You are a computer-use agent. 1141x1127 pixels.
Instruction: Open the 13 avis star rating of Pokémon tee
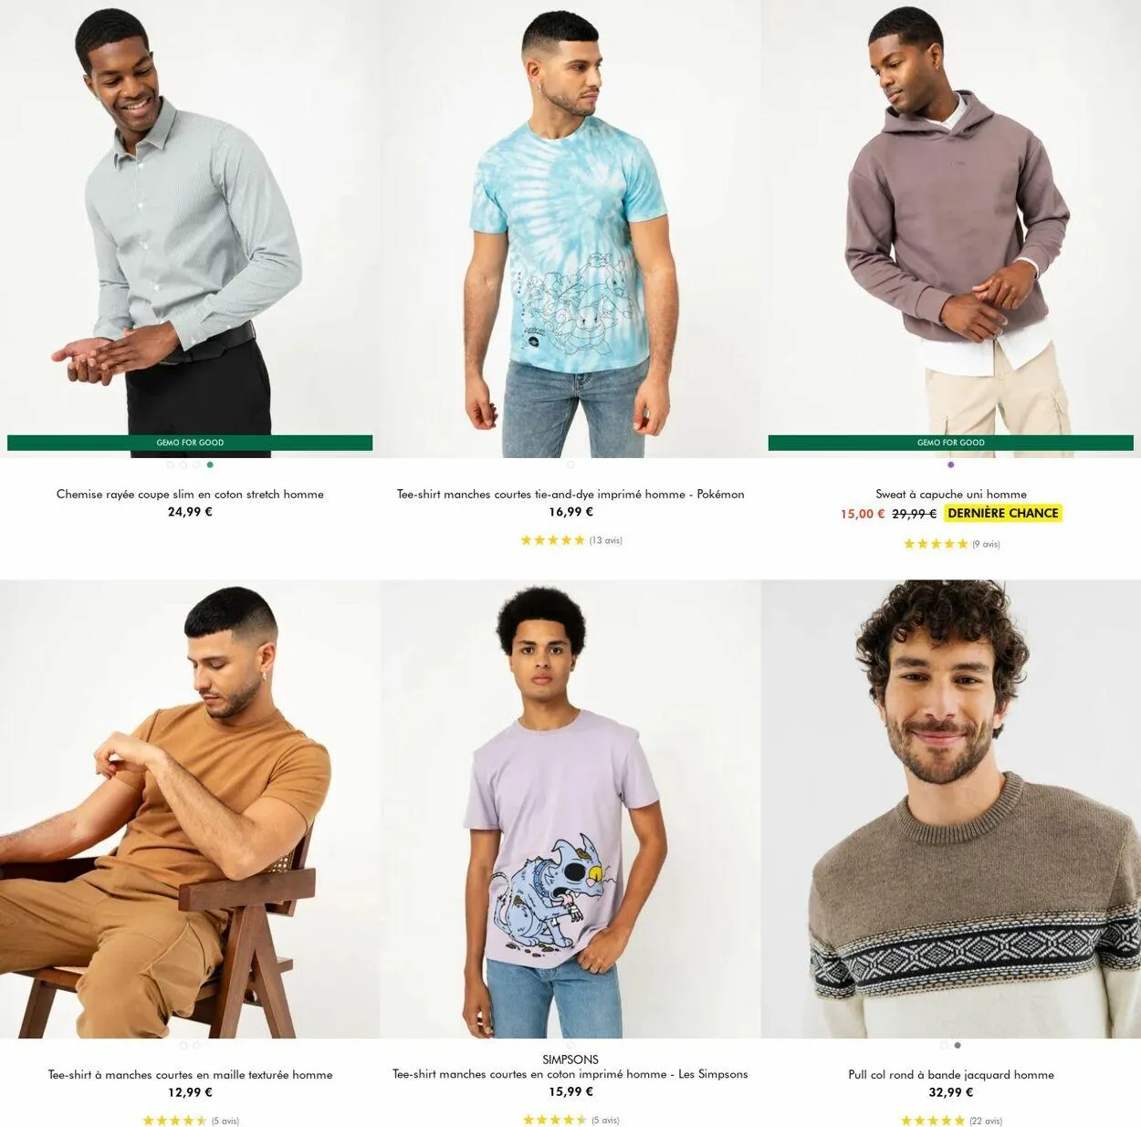coord(570,540)
